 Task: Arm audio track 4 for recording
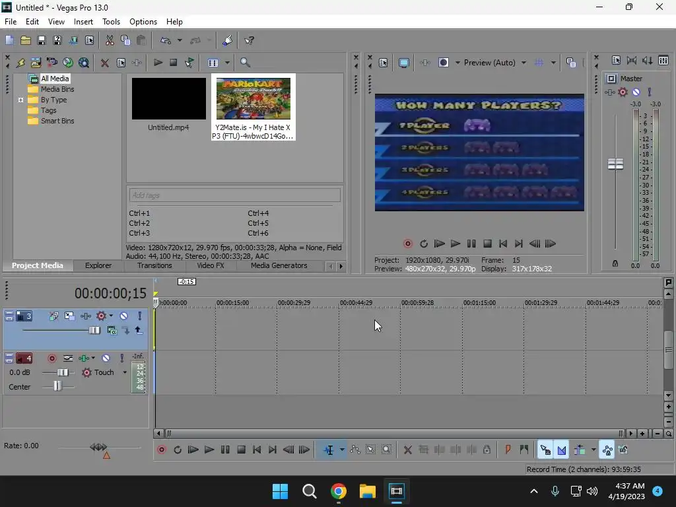51,358
